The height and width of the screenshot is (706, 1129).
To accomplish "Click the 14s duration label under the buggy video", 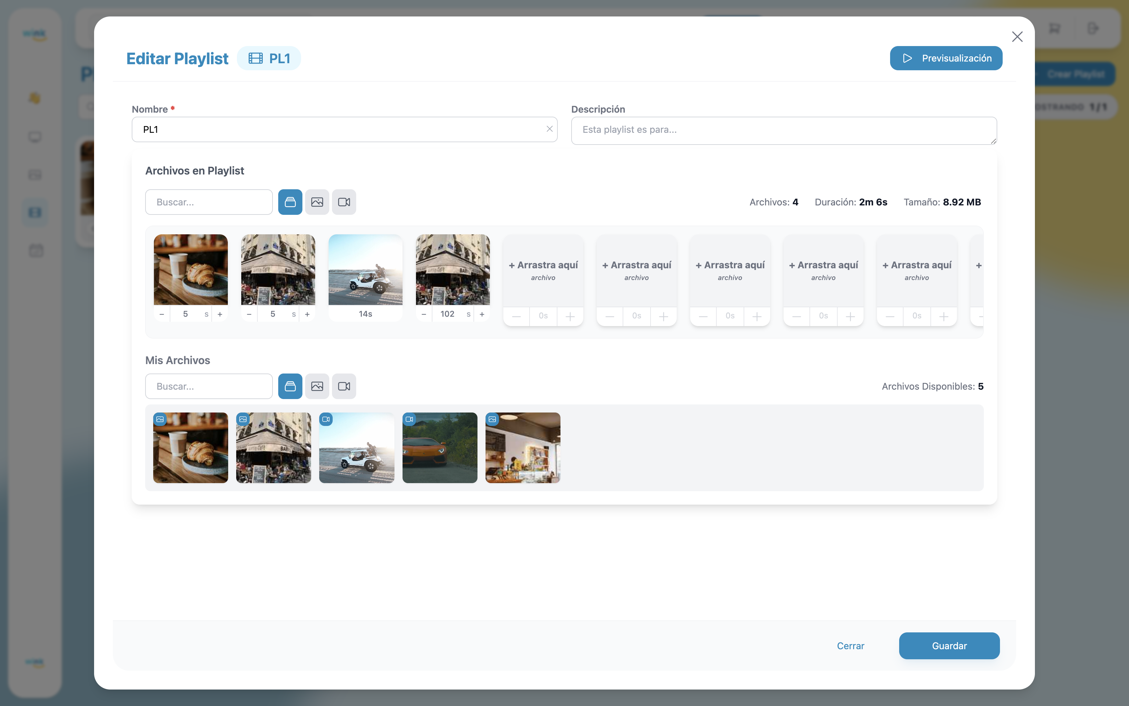I will (x=365, y=314).
